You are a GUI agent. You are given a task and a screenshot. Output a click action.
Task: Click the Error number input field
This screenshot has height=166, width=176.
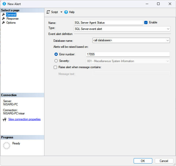pyautogui.click(x=128, y=54)
